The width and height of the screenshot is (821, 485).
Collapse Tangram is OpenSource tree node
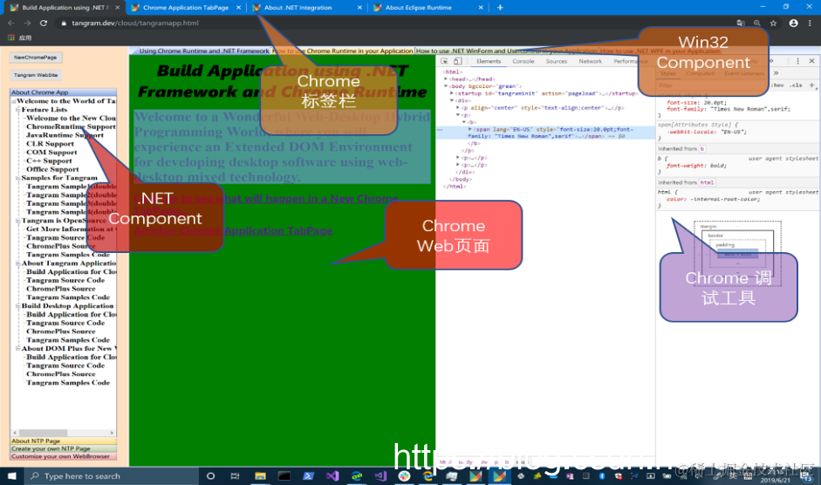(18, 221)
